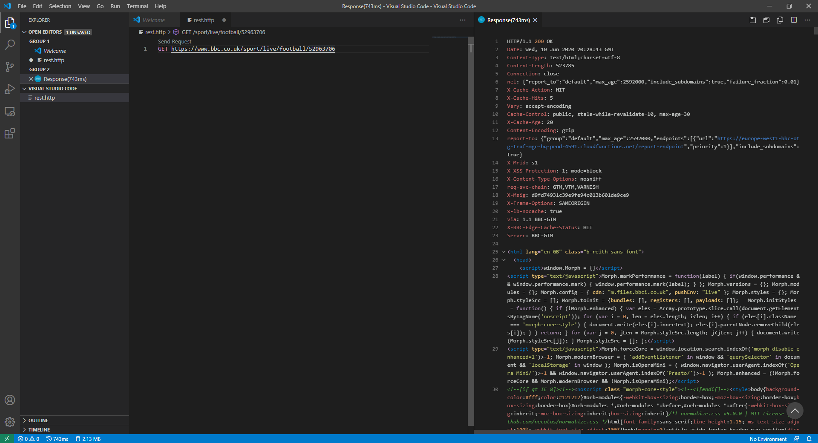Viewport: 818px width, 443px height.
Task: Open the Run menu
Action: tap(115, 6)
